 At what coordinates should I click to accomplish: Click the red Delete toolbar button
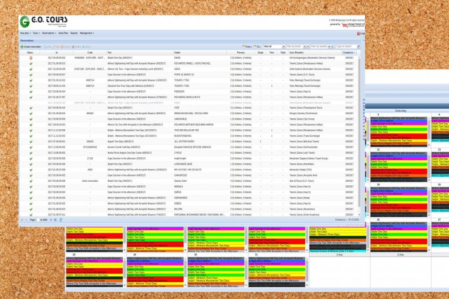[x=77, y=47]
